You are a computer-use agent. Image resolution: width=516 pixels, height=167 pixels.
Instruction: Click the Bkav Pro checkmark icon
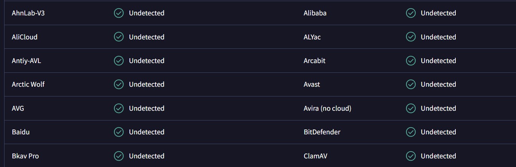tap(119, 156)
